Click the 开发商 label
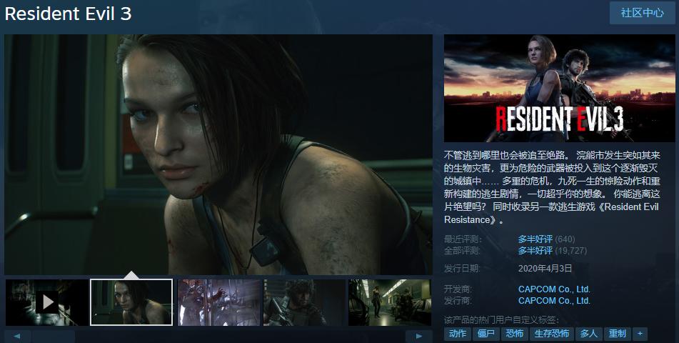Screen dimensions: 679x343 pyautogui.click(x=458, y=289)
